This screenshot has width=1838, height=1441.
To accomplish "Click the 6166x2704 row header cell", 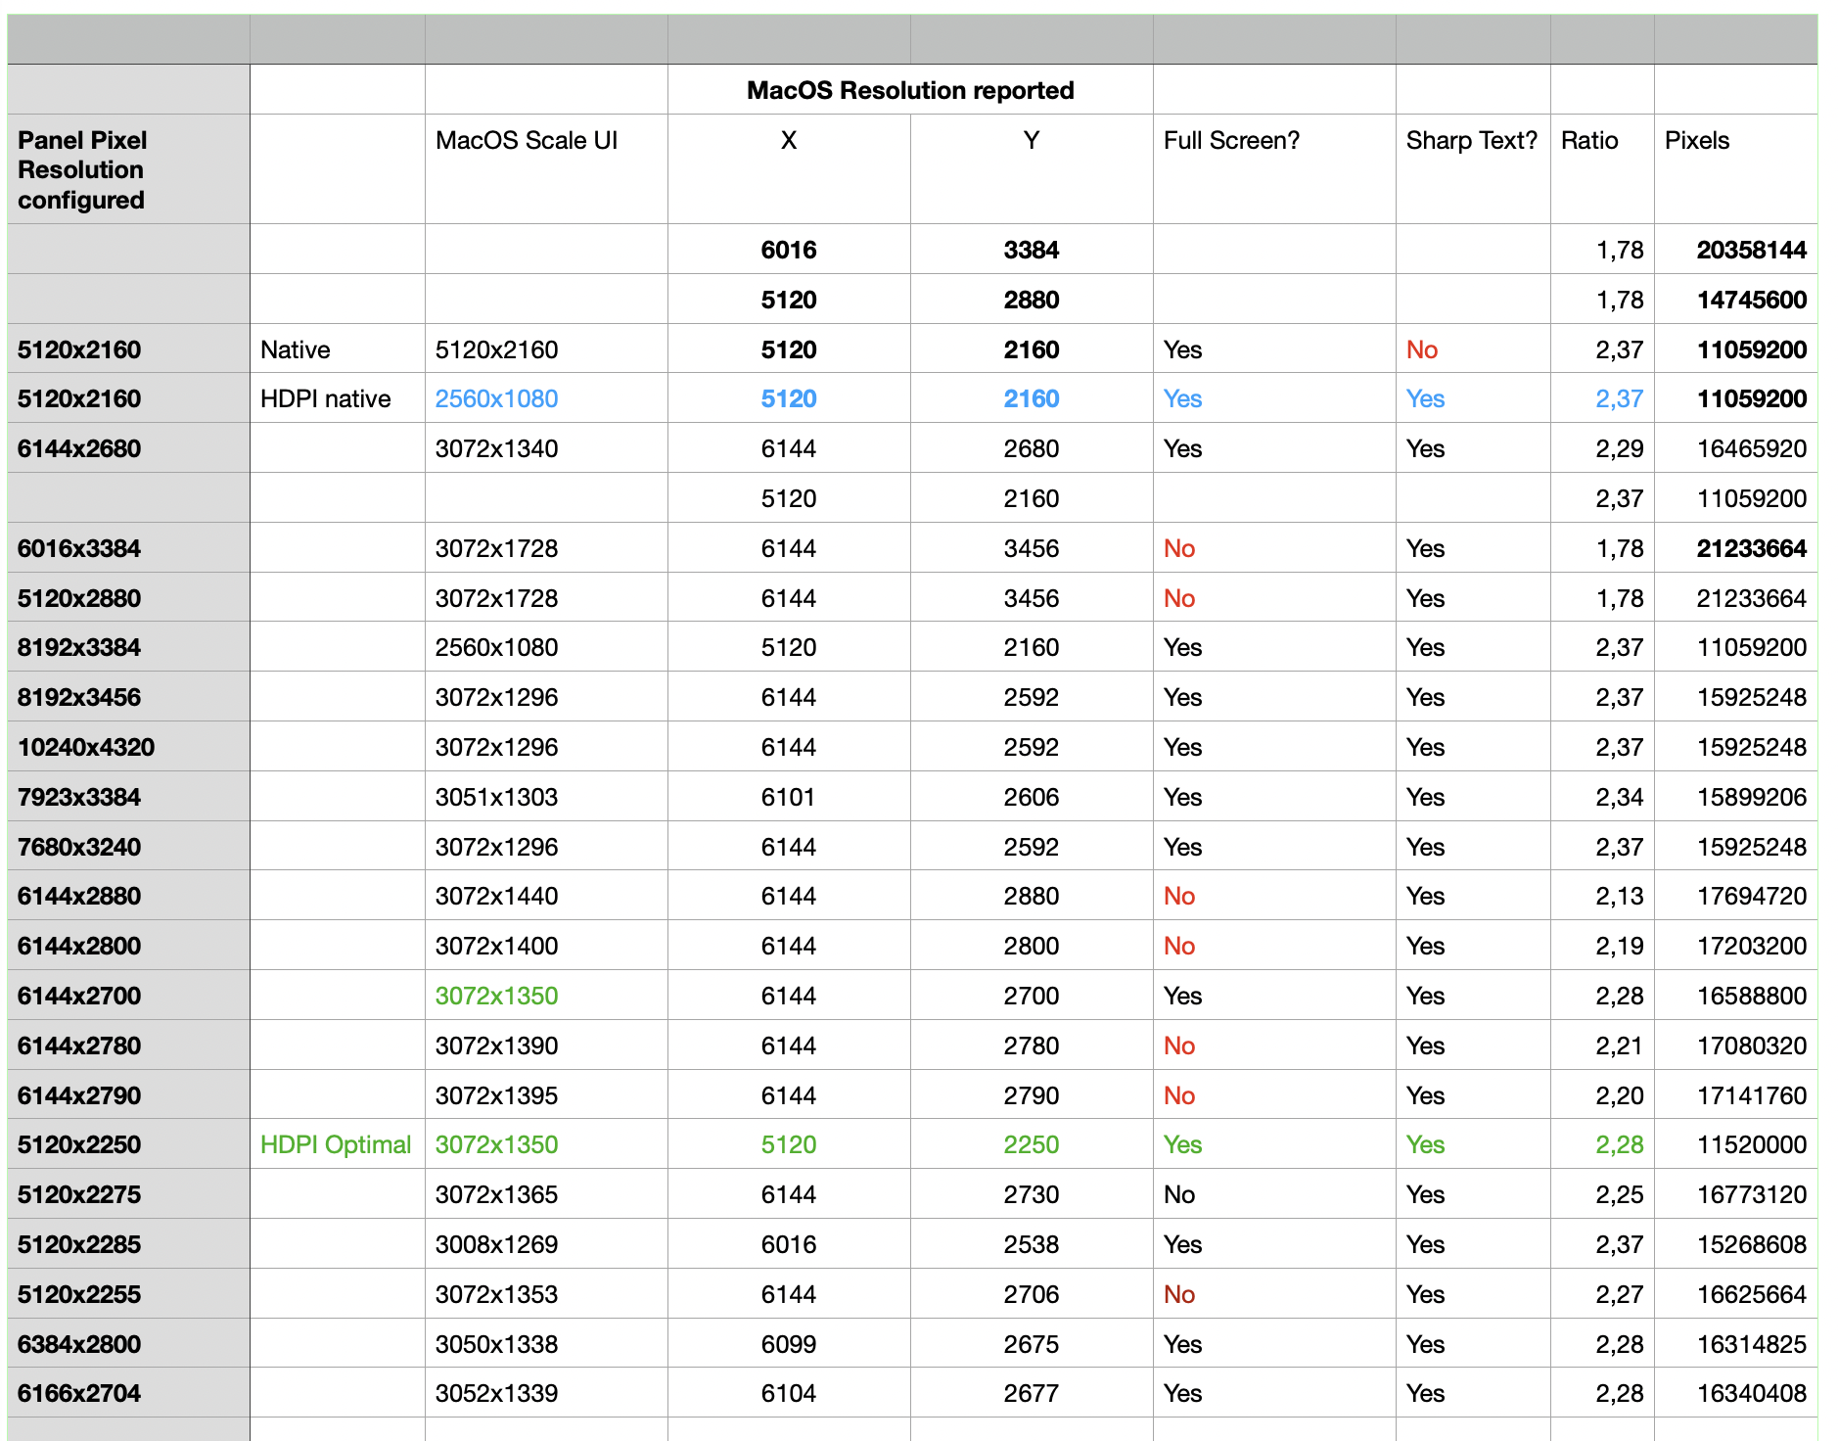I will [79, 1393].
